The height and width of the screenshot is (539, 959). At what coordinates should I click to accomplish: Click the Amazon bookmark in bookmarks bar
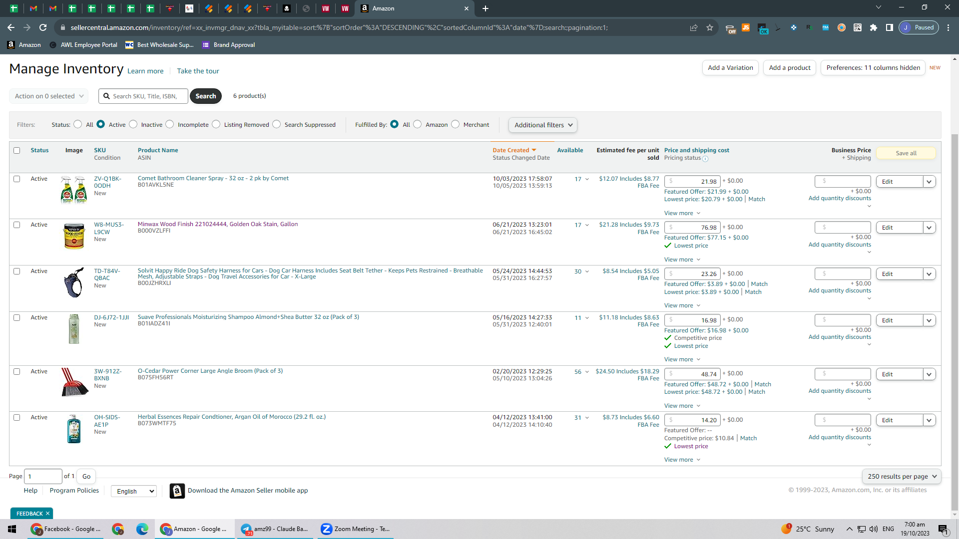pos(24,45)
